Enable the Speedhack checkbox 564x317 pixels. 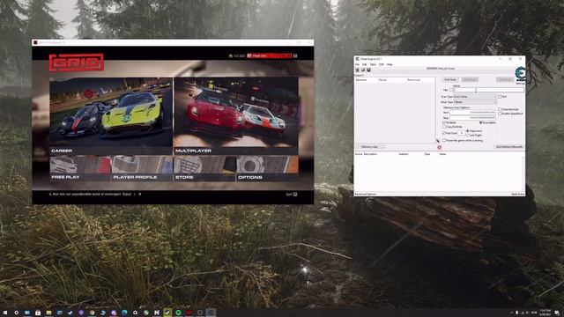click(x=500, y=114)
